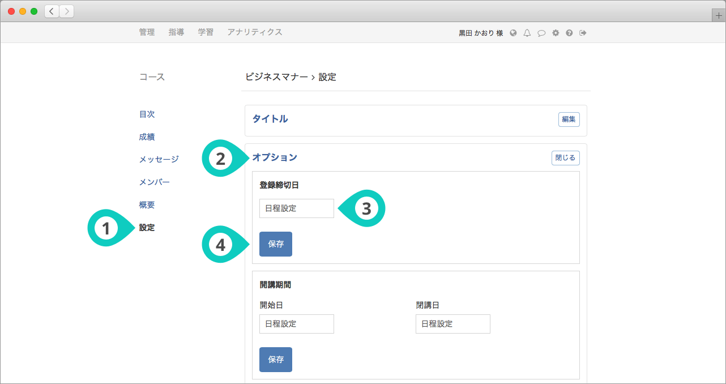Open the 開始日 date picker field
Image resolution: width=726 pixels, height=384 pixels.
(x=296, y=324)
